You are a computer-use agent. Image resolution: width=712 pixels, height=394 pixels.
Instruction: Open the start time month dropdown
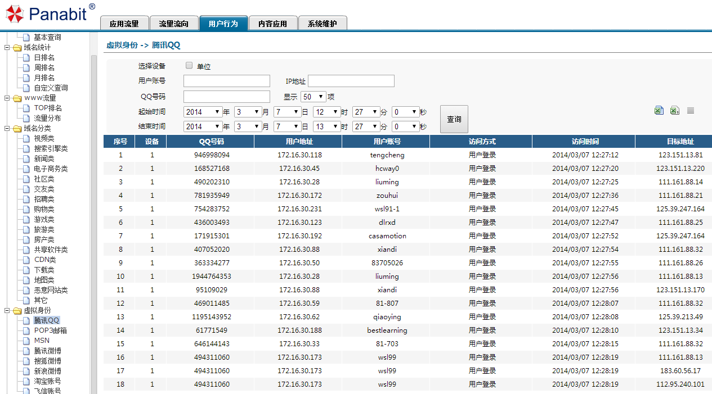point(248,112)
